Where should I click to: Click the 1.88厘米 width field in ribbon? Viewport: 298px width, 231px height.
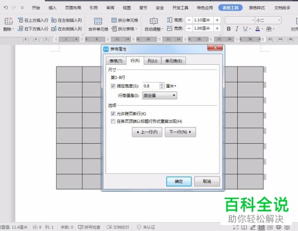coord(203,29)
